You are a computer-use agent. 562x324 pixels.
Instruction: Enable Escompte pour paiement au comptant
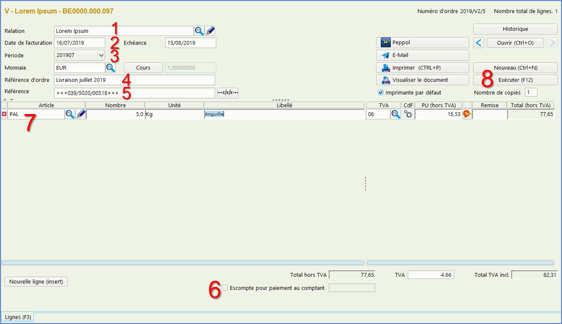[225, 288]
